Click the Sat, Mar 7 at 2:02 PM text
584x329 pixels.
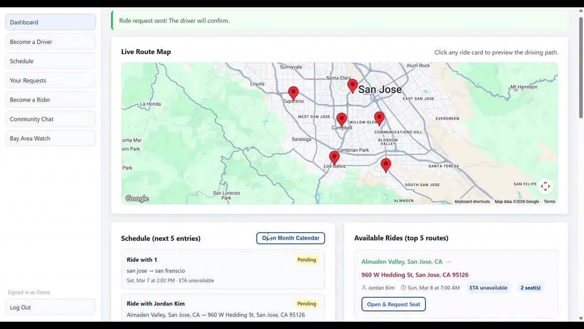tap(151, 280)
